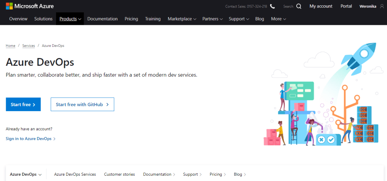The image size is (387, 181).
Task: Expand the Azure DevOps sub-navigation dropdown
Action: coord(26,175)
